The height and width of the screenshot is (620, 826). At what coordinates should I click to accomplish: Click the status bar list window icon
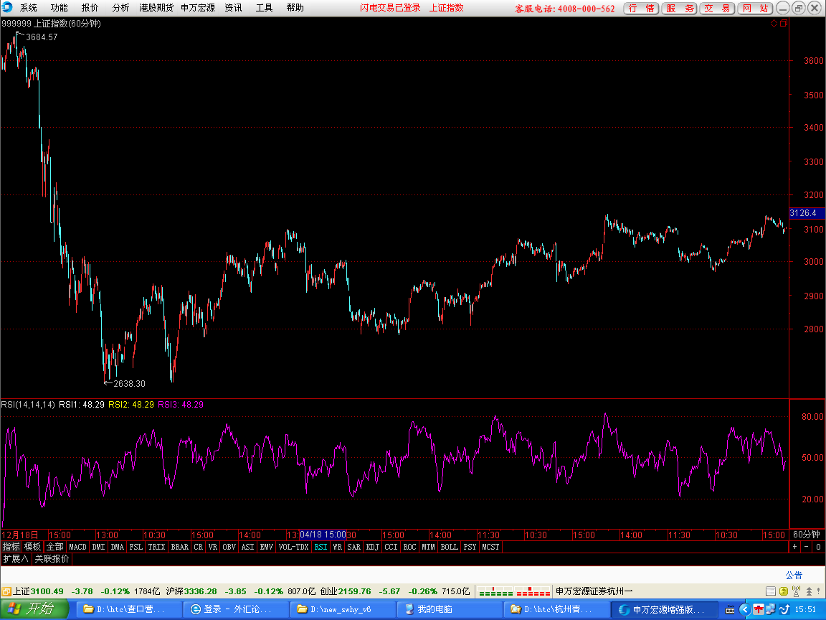[770, 591]
